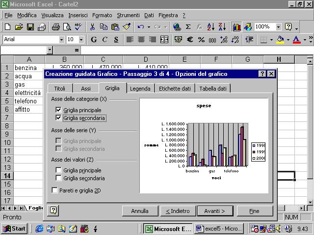Open the Etichette dati tab

pyautogui.click(x=174, y=89)
